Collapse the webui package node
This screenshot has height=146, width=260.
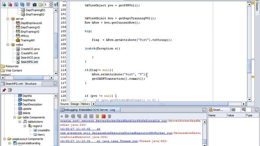pyautogui.click(x=8, y=45)
